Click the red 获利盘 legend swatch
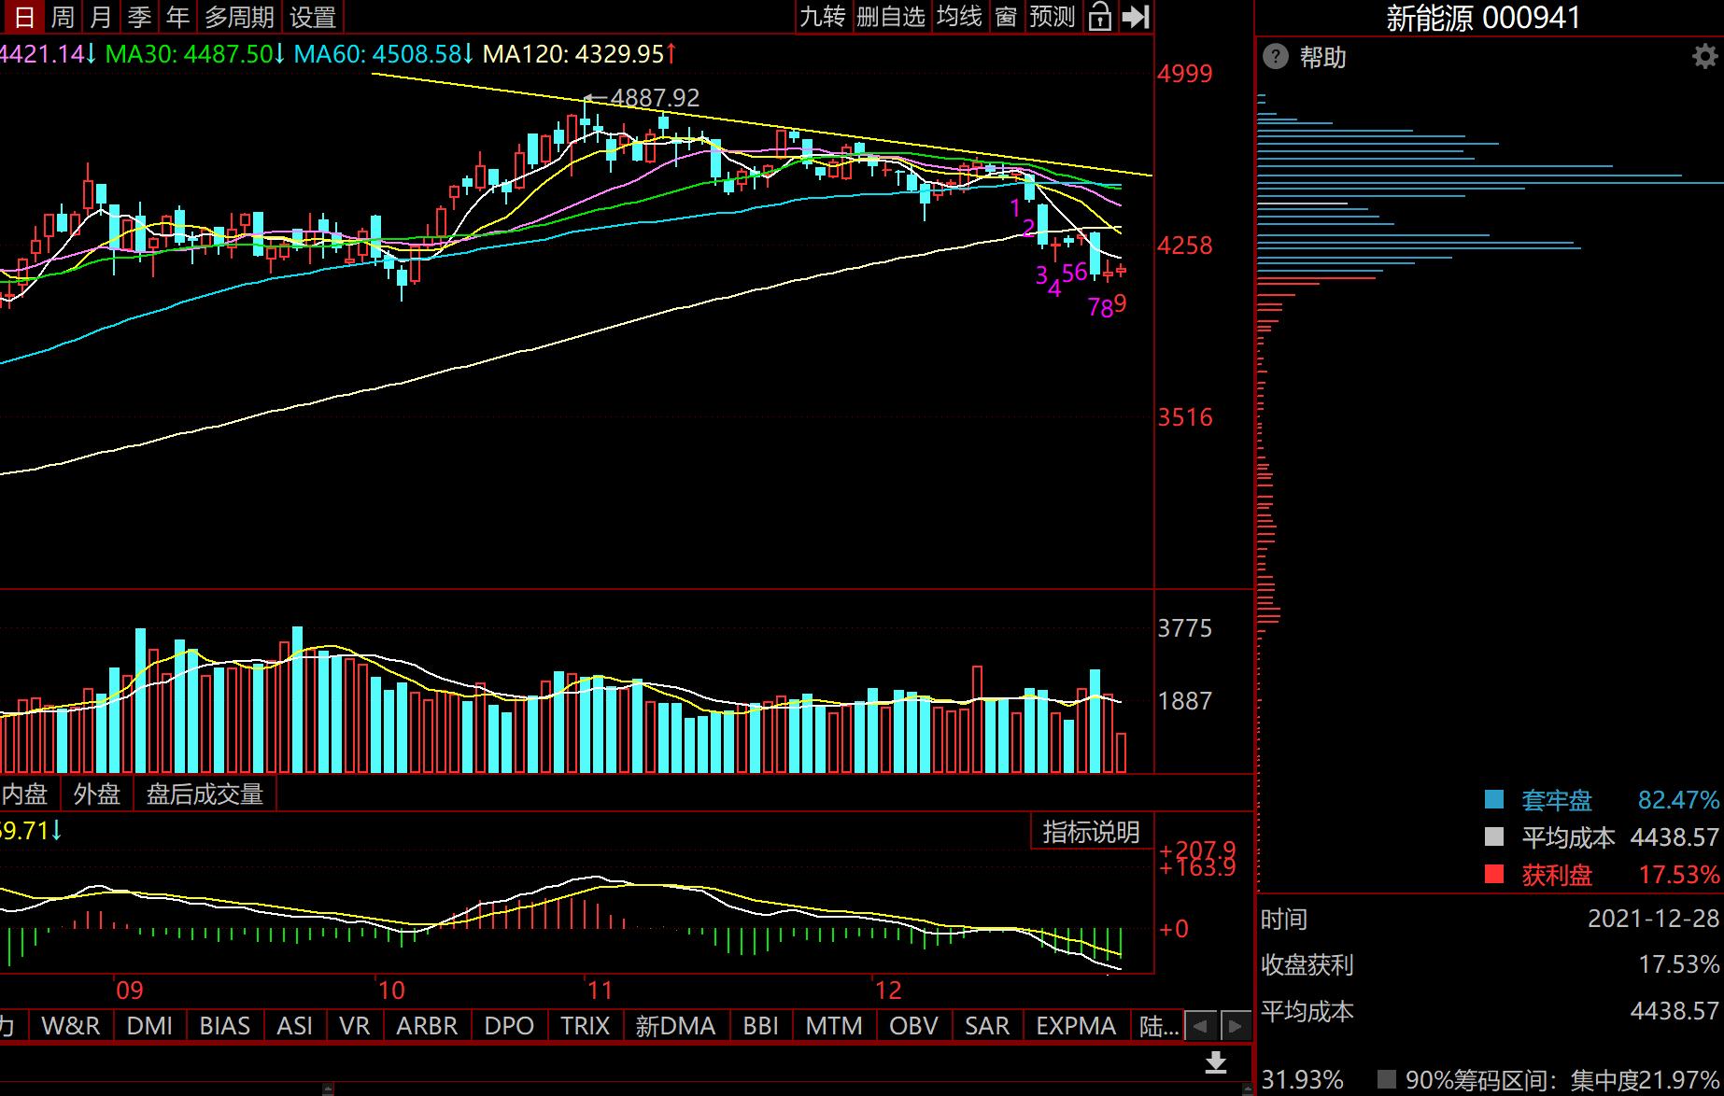The width and height of the screenshot is (1724, 1096). click(x=1494, y=874)
